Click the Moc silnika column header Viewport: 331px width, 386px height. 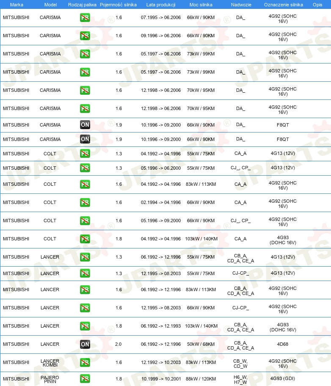pyautogui.click(x=201, y=5)
